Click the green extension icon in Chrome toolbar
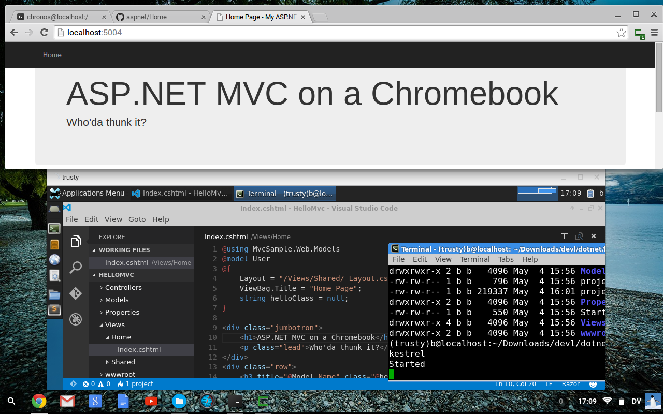This screenshot has width=663, height=414. coord(640,33)
